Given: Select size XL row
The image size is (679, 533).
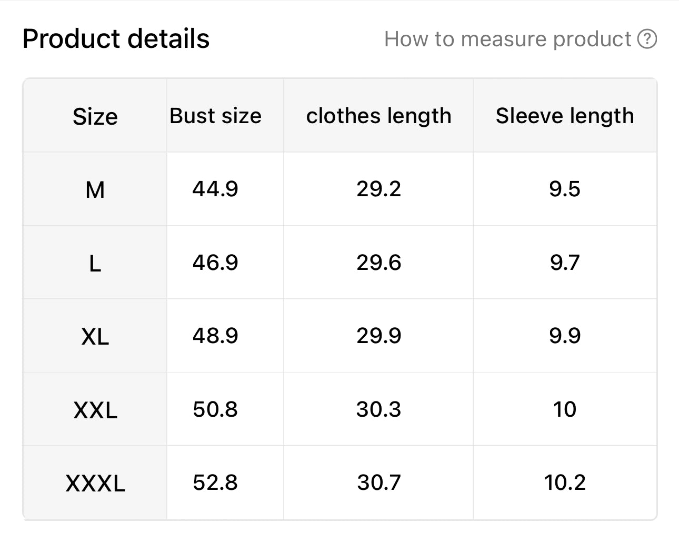Looking at the screenshot, I should coord(95,336).
